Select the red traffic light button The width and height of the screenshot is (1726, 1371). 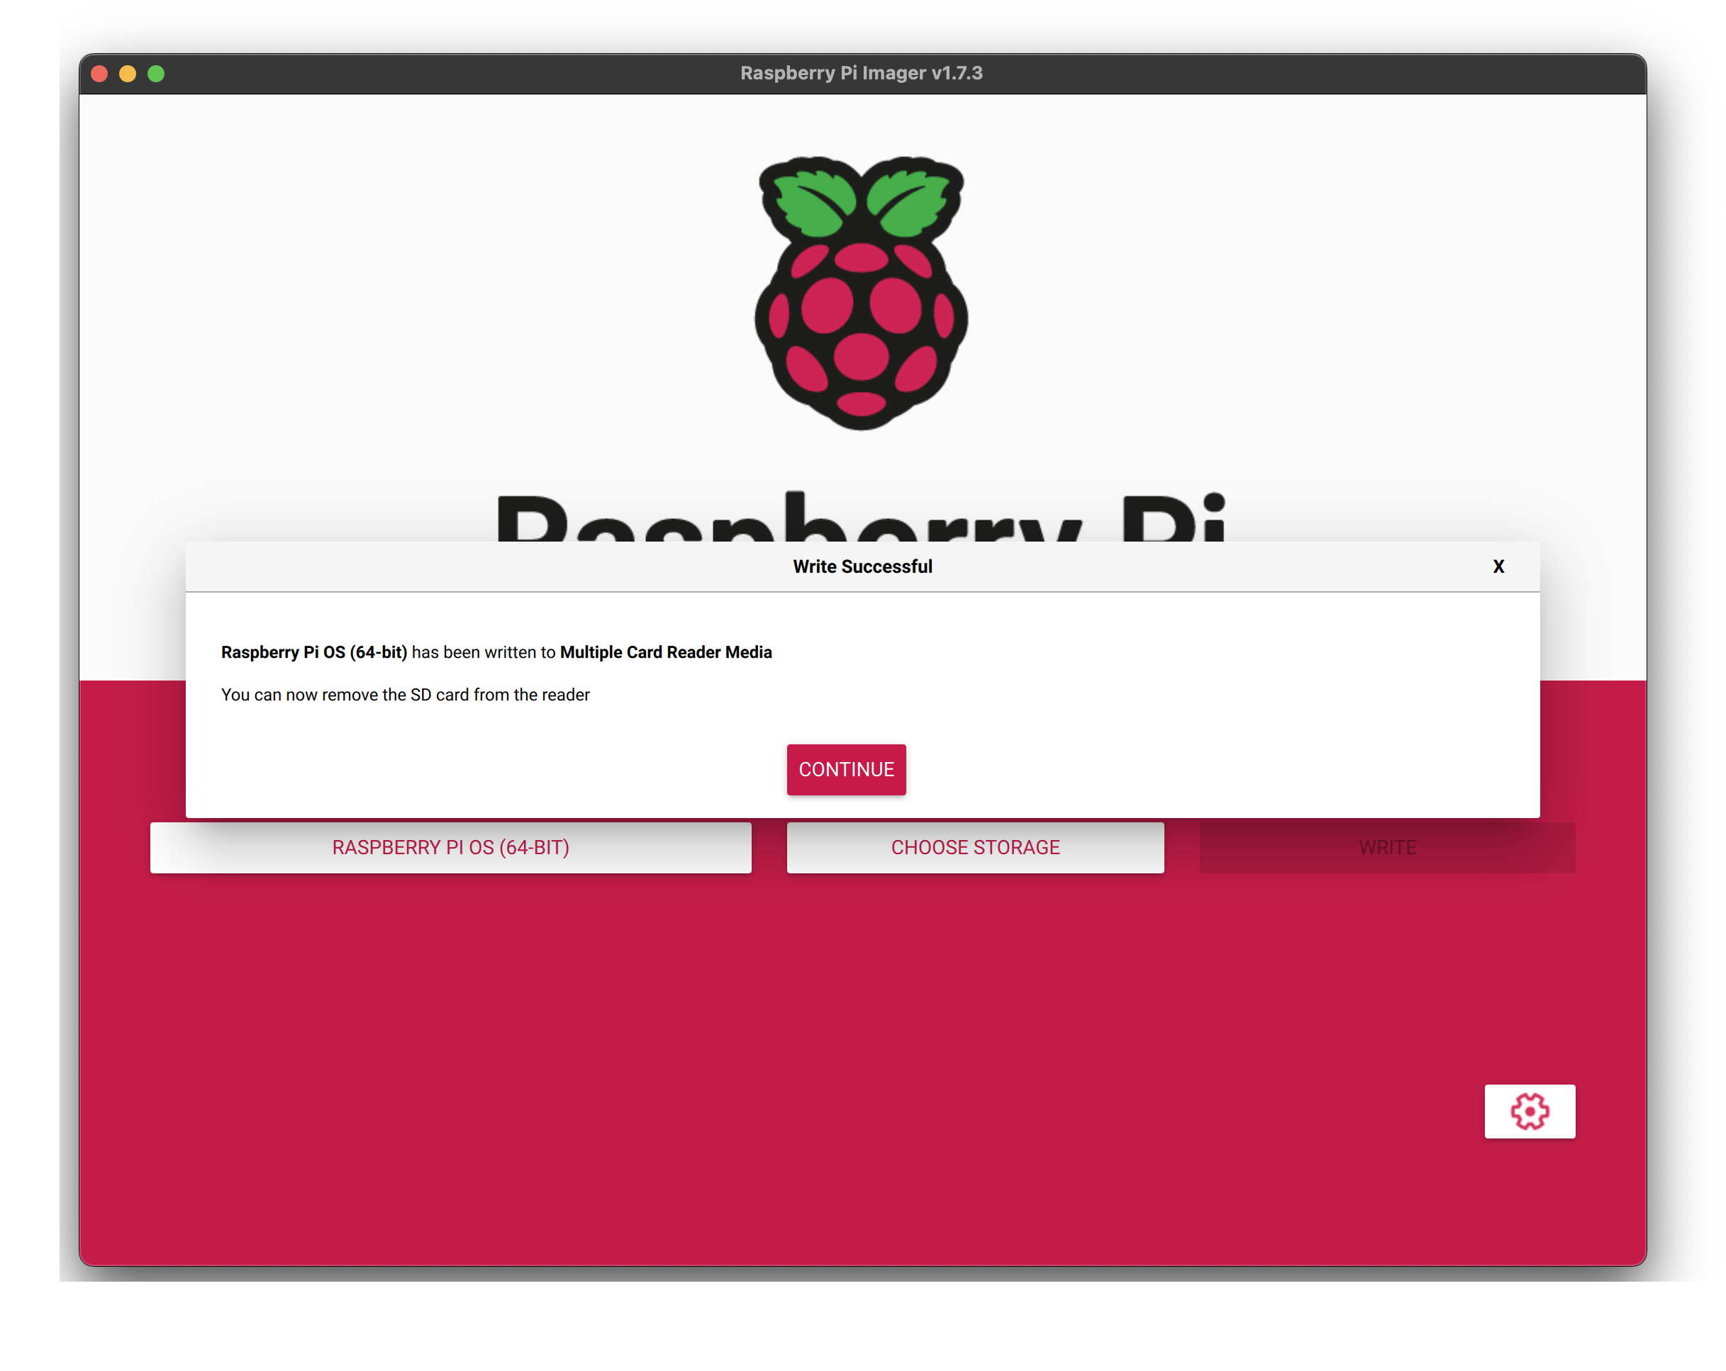pyautogui.click(x=99, y=73)
